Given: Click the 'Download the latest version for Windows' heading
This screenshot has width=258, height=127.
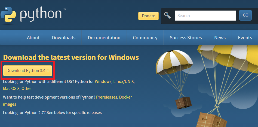Looking at the screenshot, I should pyautogui.click(x=71, y=58).
